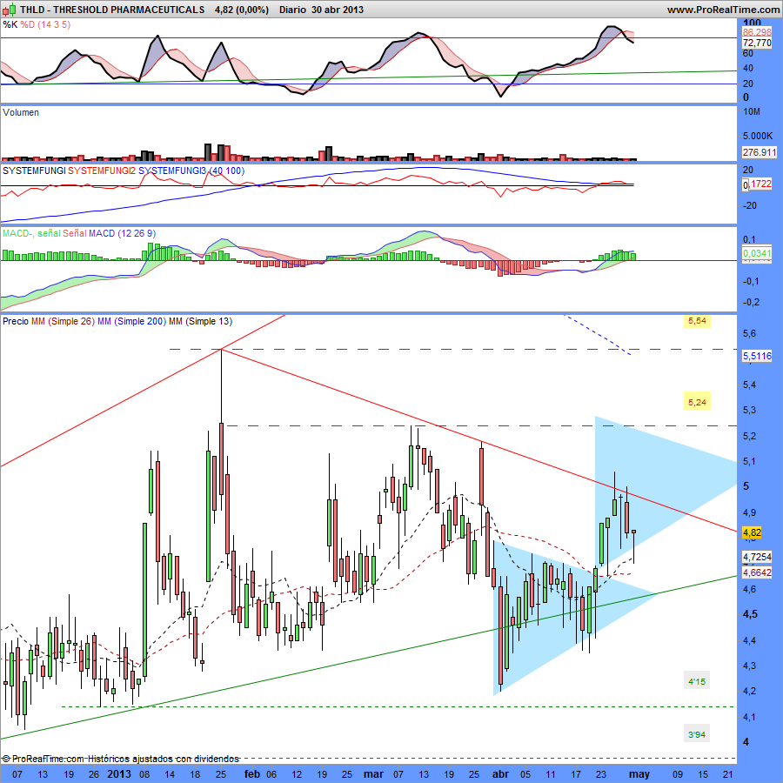Viewport: 783px width, 783px height.
Task: Select the THLD - THRESHOLD PHARMACEUTICALS title text
Action: pos(112,10)
